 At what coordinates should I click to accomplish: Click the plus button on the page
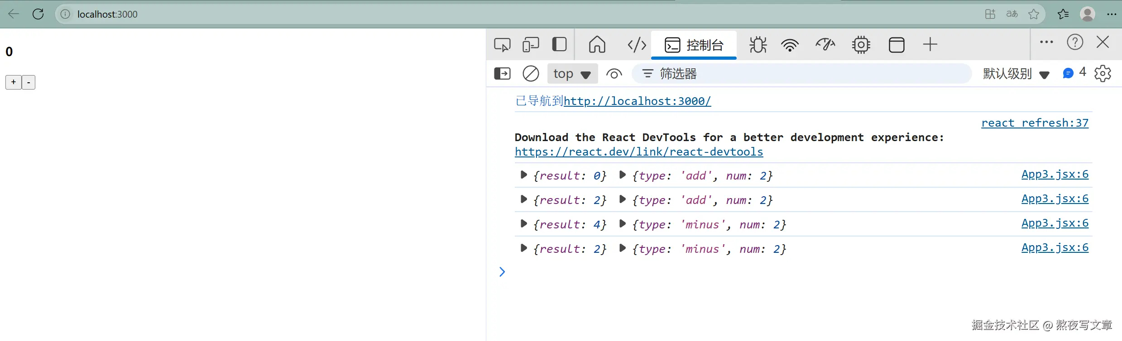point(14,82)
